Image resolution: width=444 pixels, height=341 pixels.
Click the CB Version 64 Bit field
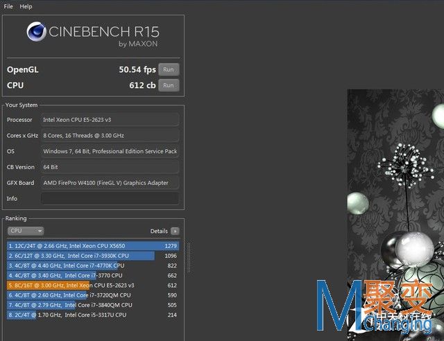click(x=110, y=167)
